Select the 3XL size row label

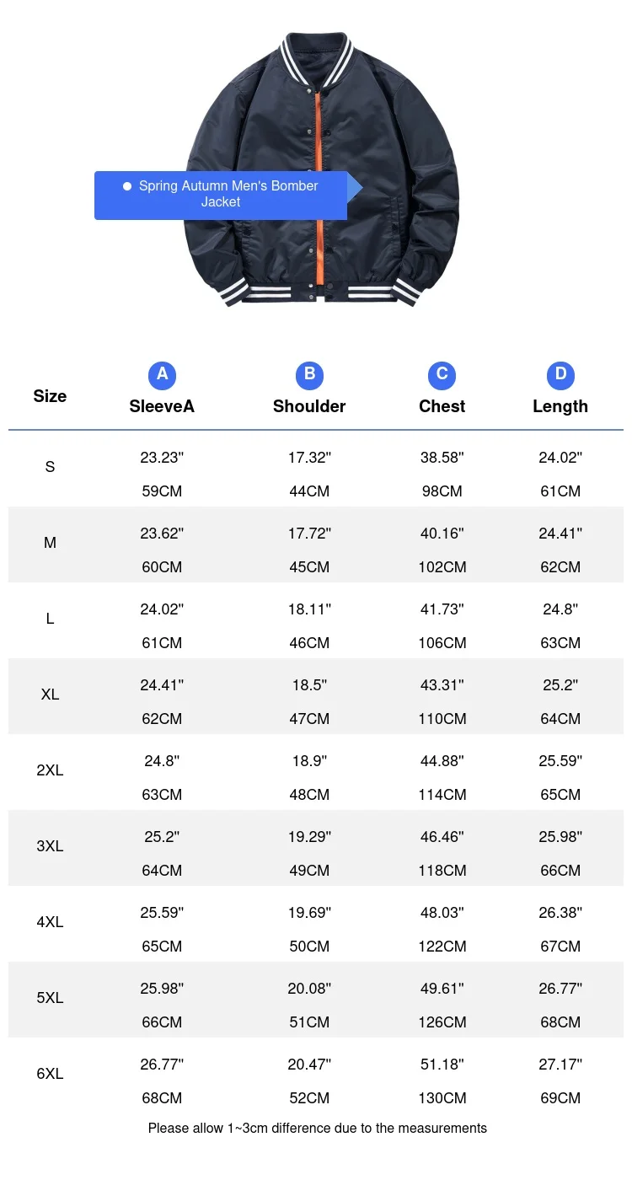[x=50, y=846]
